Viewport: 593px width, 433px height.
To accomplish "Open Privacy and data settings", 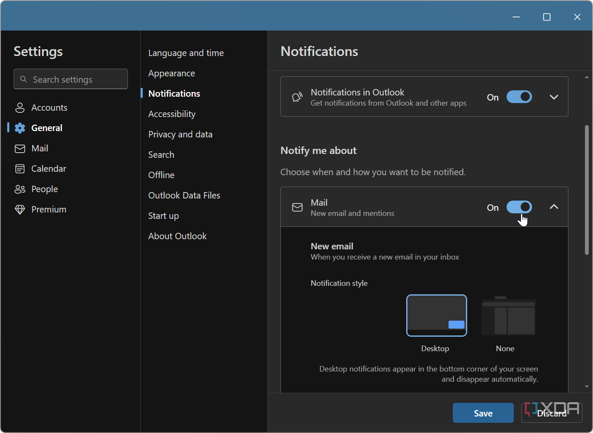I will [180, 134].
